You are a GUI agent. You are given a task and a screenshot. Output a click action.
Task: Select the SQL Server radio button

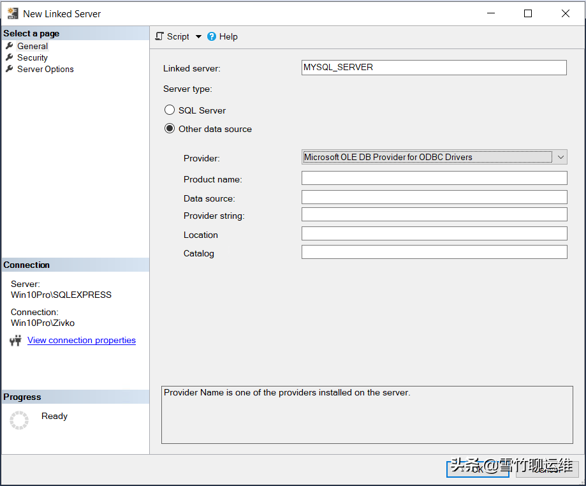coord(170,110)
